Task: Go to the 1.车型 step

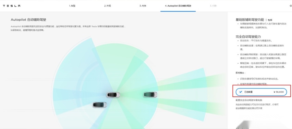Action: (72, 6)
